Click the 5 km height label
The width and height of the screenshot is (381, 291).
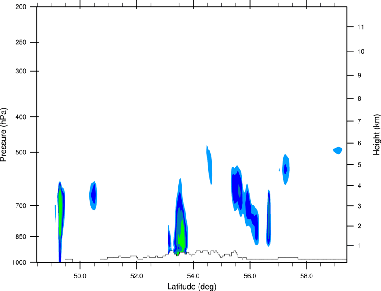pyautogui.click(x=359, y=165)
